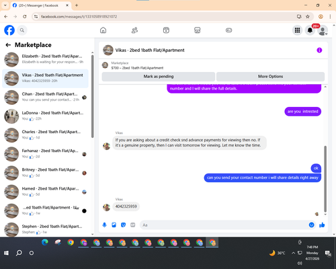Click the chat messages scrollbar
This screenshot has width=336, height=269.
point(325,179)
